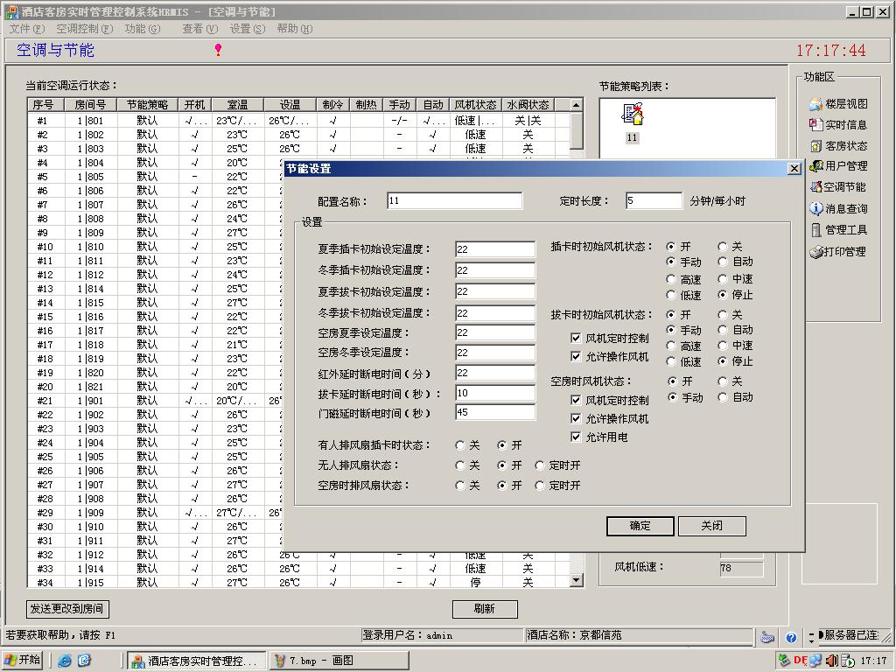Open the 设置 menu in menu bar

[246, 29]
